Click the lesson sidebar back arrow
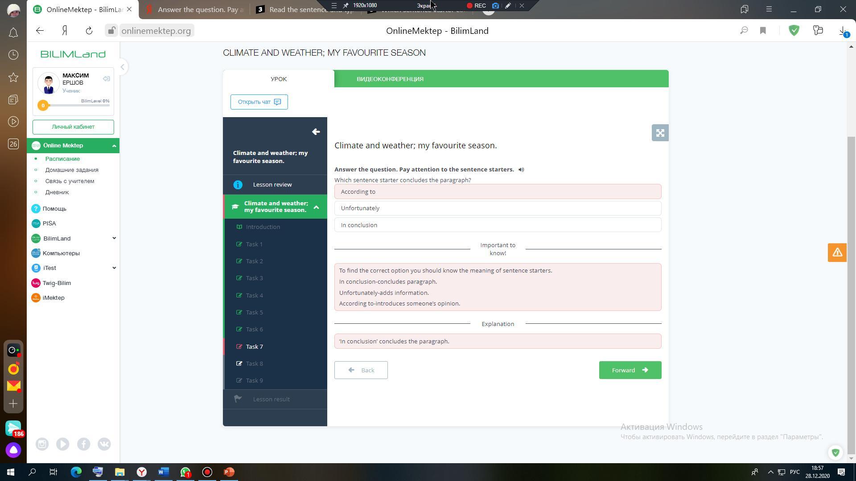 pyautogui.click(x=316, y=132)
